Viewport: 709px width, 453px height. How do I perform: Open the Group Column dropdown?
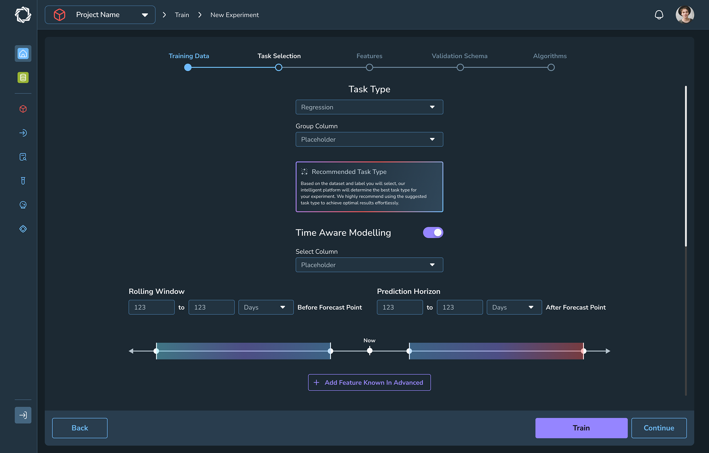click(x=369, y=139)
